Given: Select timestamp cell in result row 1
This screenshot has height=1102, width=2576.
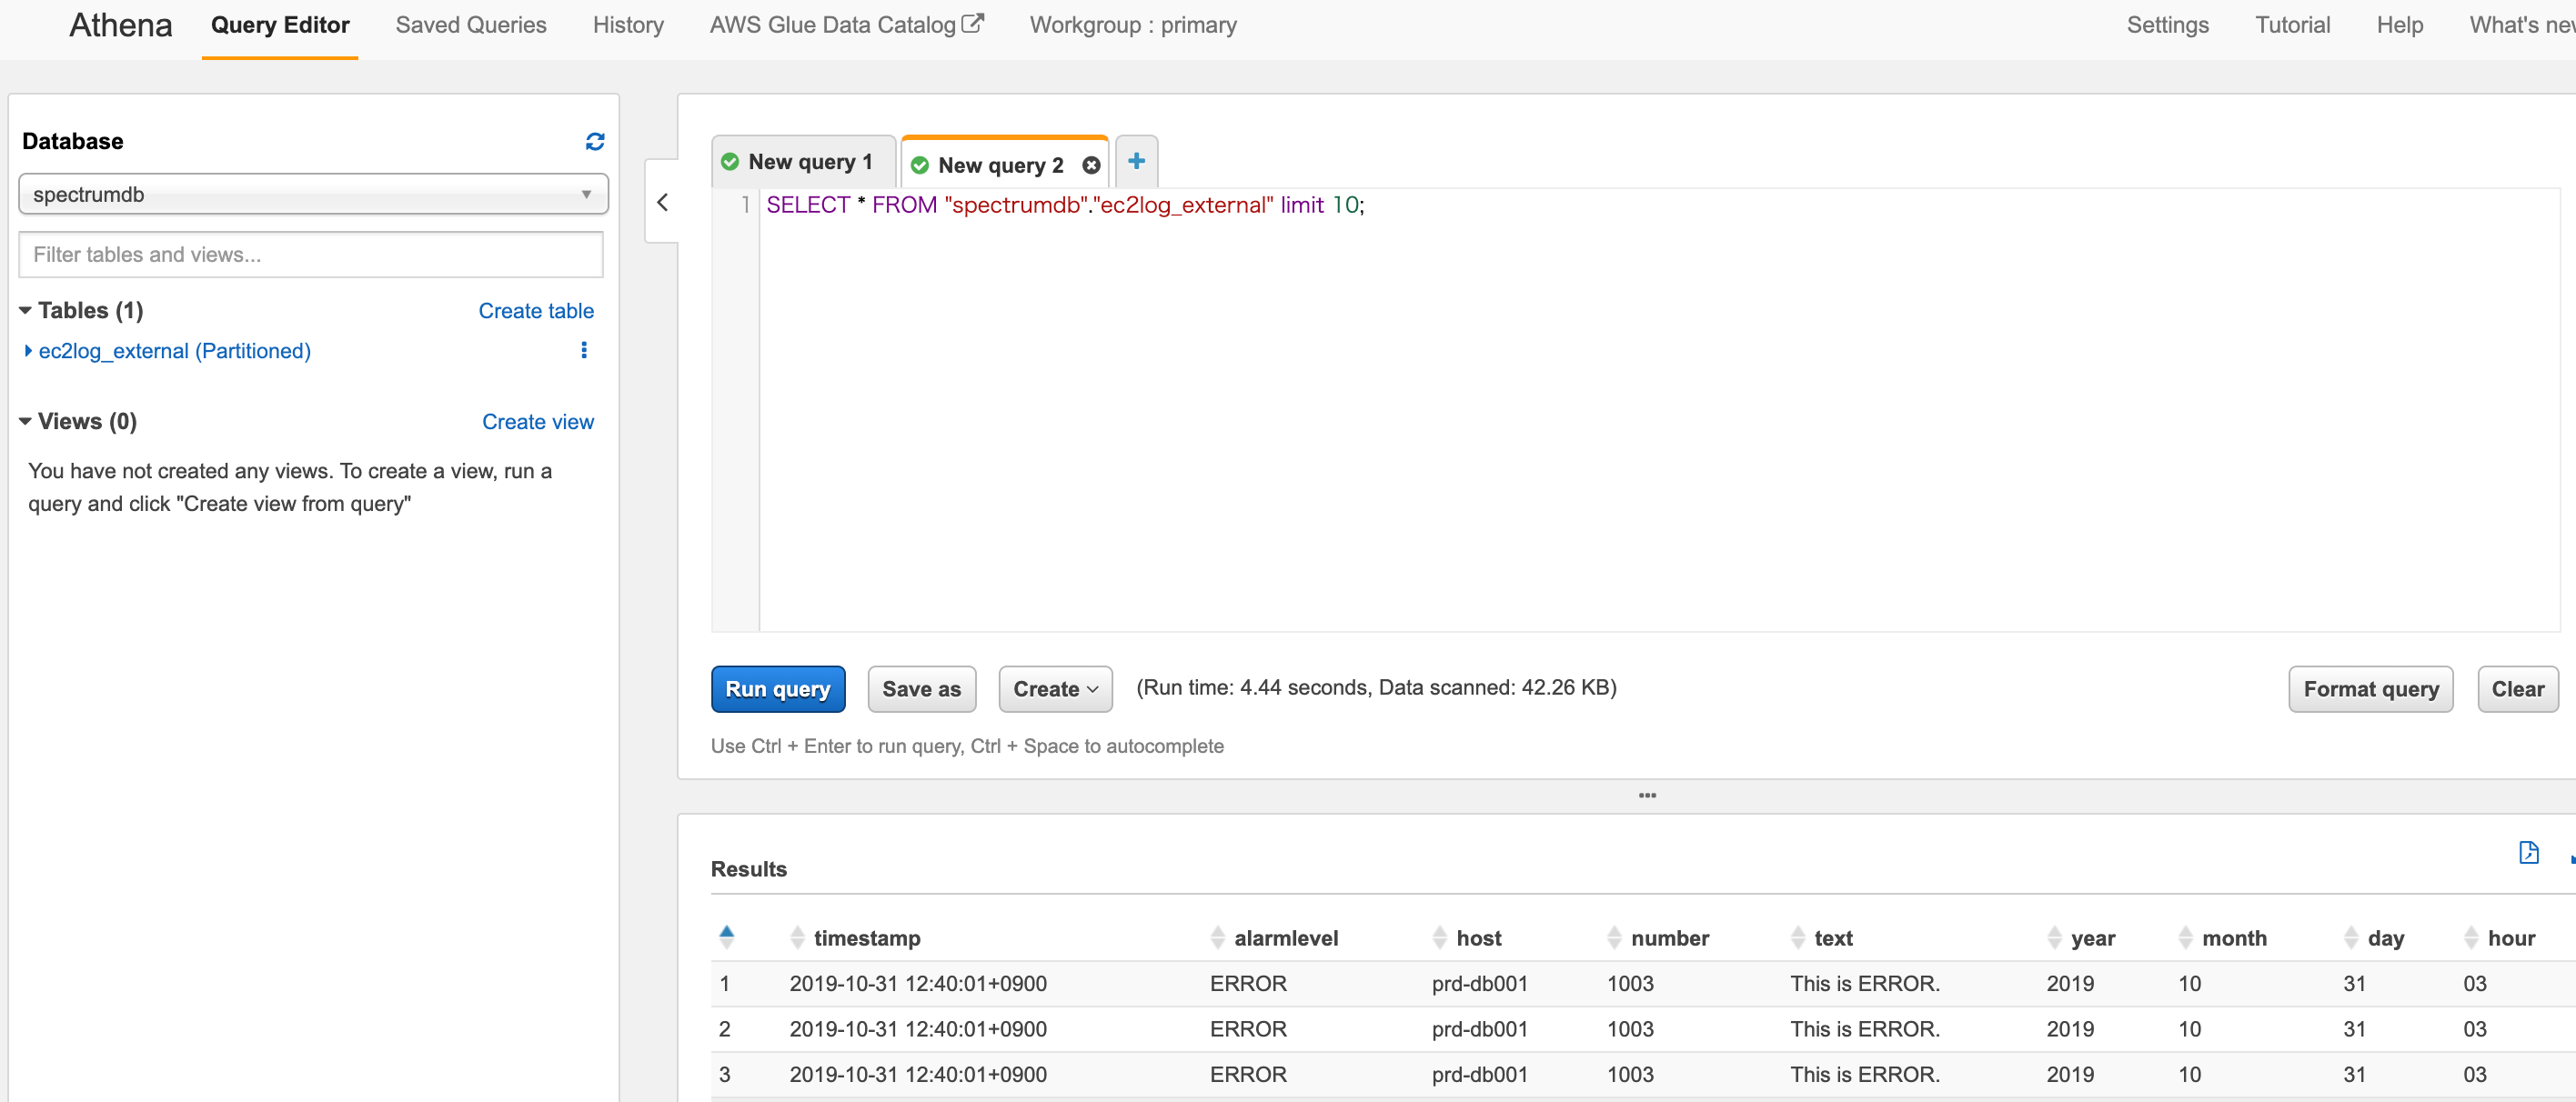Looking at the screenshot, I should coord(918,984).
